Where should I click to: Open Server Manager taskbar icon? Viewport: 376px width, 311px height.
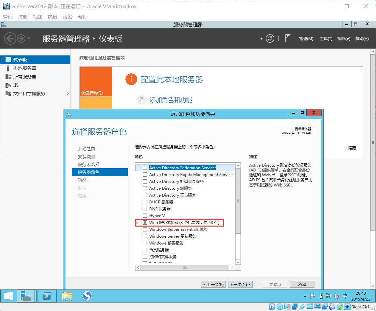(26, 296)
